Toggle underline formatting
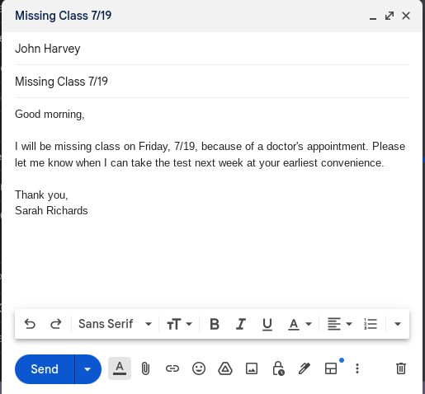 267,324
